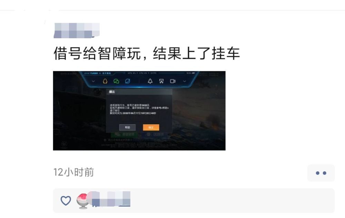345x218 pixels.
Task: Tap the QQ penguin icon in Game Turbo
Action: coord(105,81)
